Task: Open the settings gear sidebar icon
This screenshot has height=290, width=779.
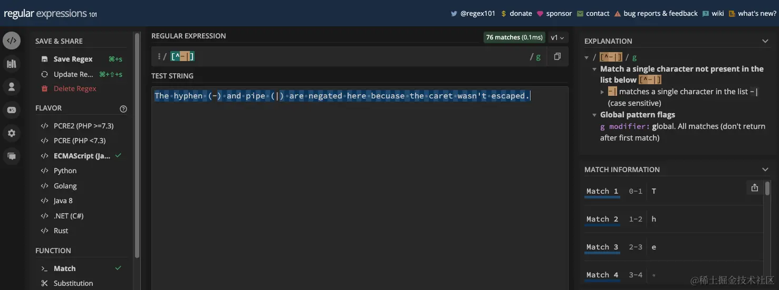Action: point(12,133)
